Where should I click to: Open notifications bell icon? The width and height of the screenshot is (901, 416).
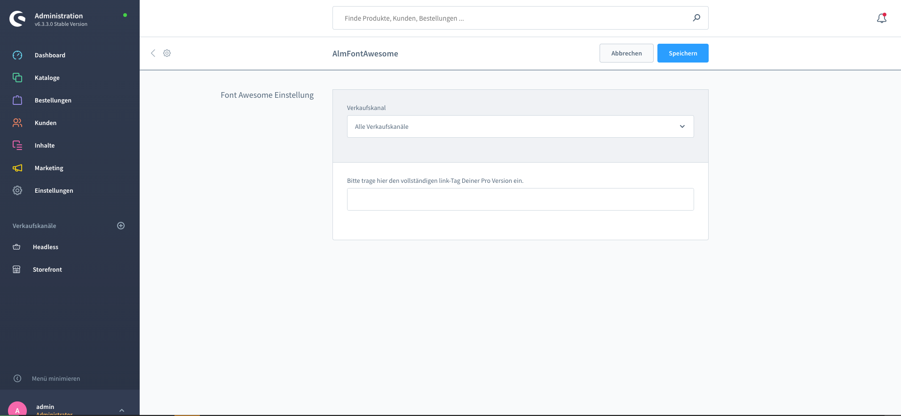tap(882, 18)
